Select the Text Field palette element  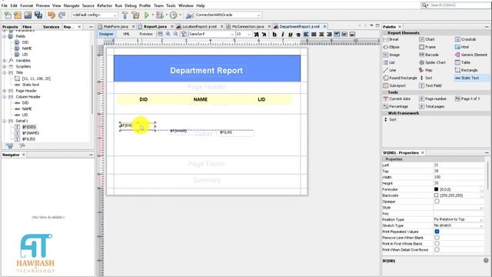[430, 85]
